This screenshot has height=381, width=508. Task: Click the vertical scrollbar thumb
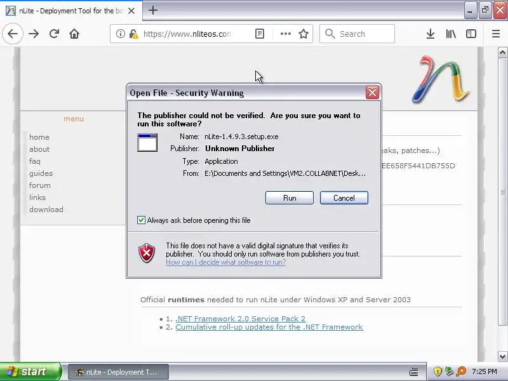coord(502,192)
